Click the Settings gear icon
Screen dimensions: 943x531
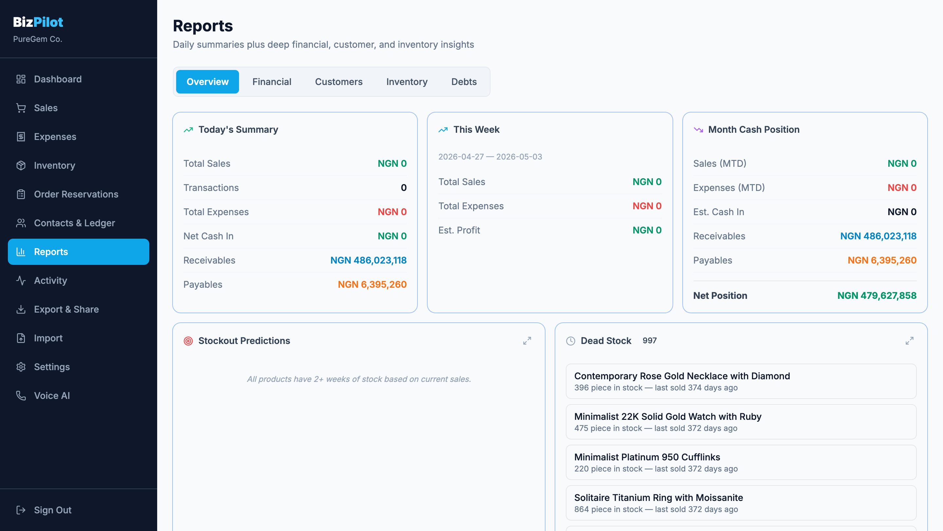click(21, 367)
